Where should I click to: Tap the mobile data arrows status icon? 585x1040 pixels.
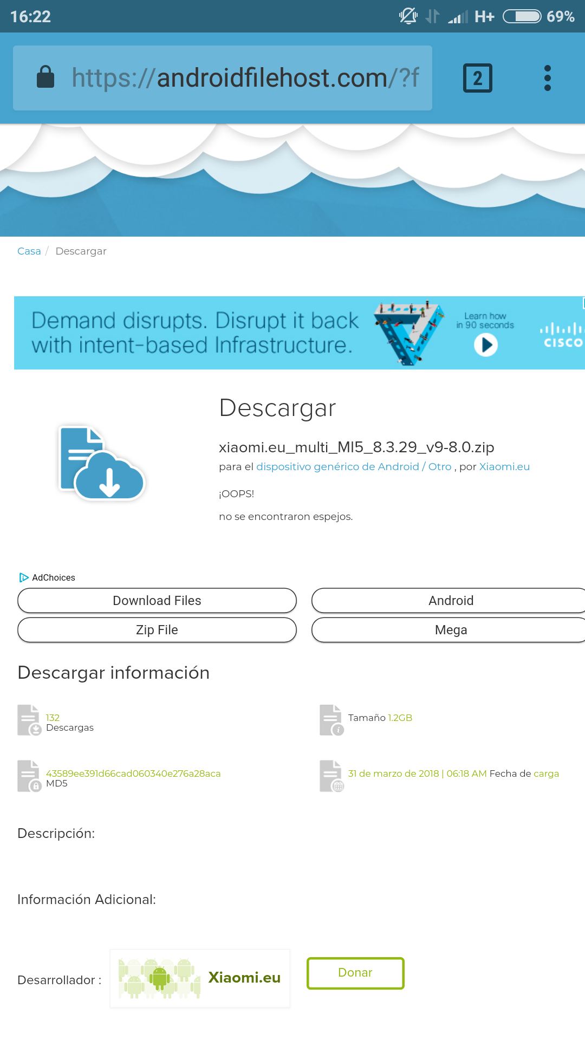tap(432, 16)
